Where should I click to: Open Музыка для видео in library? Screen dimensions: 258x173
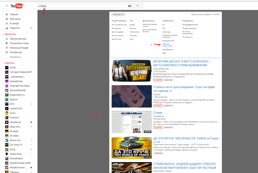coord(19,48)
